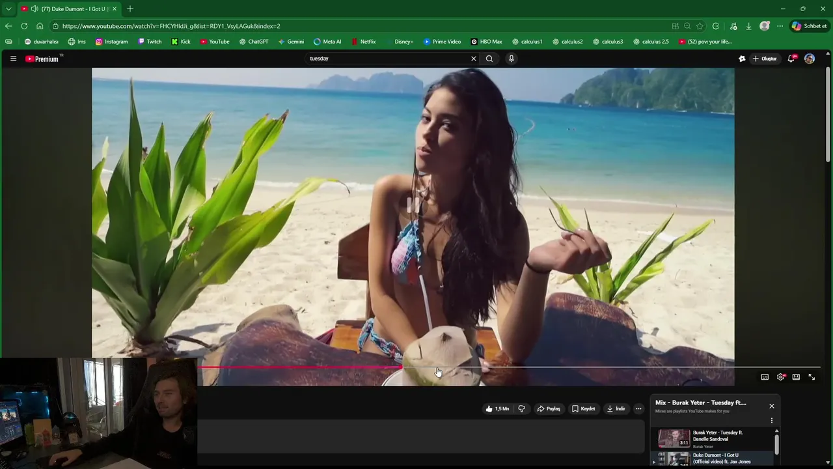Screen dimensions: 833x469
Task: Open a new browser tab
Action: 130,8
